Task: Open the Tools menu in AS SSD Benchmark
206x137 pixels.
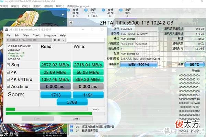Action: point(36,35)
